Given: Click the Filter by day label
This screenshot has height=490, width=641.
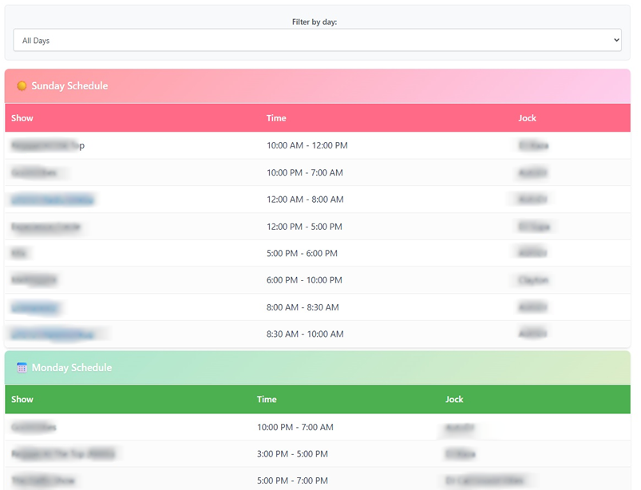Looking at the screenshot, I should pos(315,22).
